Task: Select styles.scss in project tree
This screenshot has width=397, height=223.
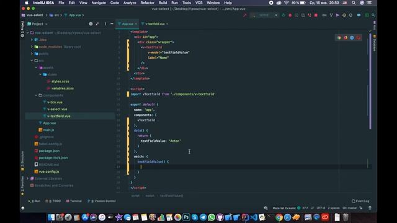Action: pos(60,81)
